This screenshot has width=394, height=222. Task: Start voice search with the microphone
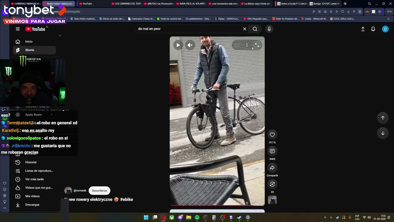click(269, 29)
